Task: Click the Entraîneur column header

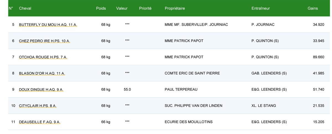Action: tap(261, 9)
